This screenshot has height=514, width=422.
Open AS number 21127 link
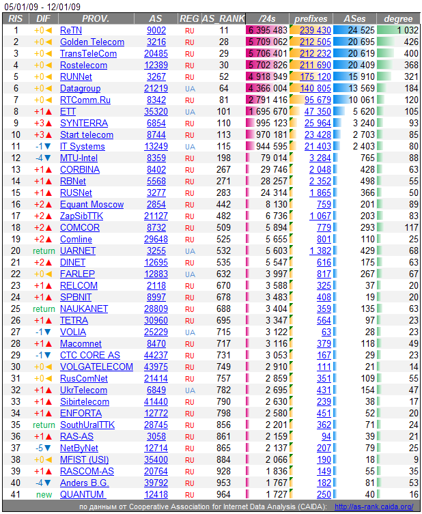coord(156,216)
